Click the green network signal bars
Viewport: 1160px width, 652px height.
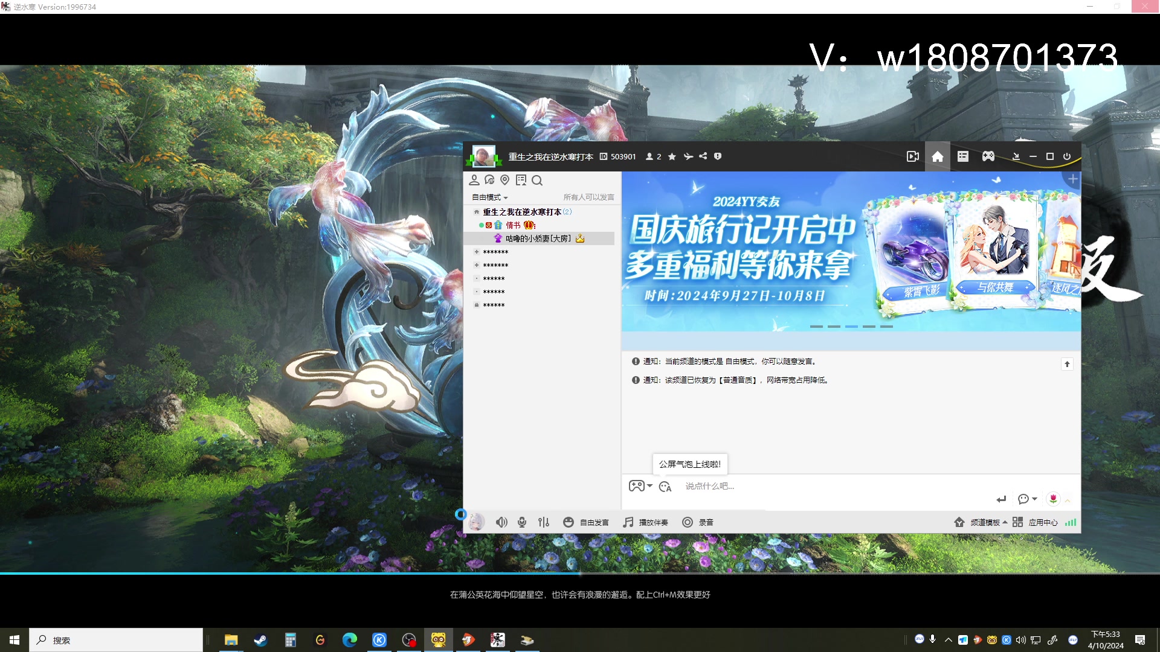click(x=1070, y=522)
